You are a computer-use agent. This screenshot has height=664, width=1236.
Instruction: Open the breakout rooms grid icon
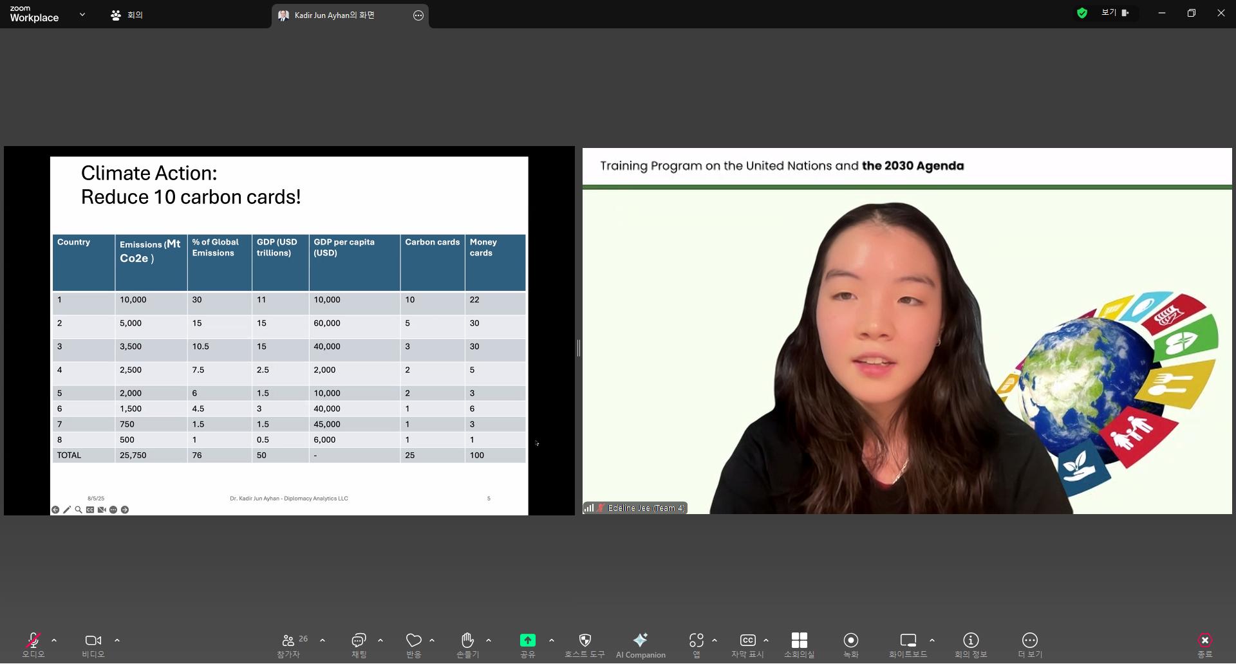pyautogui.click(x=799, y=641)
